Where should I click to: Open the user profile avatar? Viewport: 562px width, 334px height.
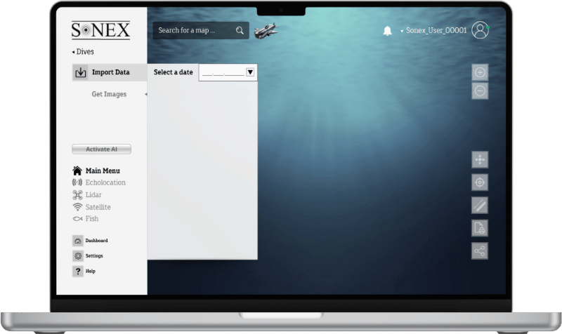pyautogui.click(x=480, y=30)
